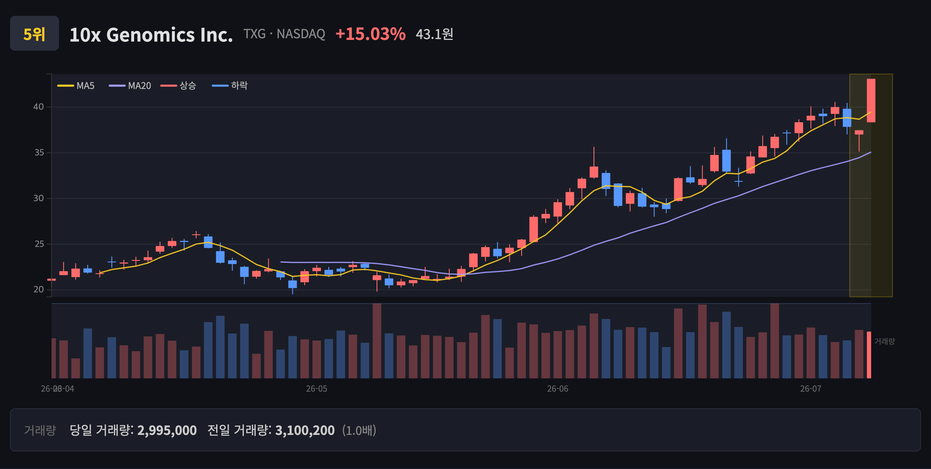Screen dimensions: 931x469
Task: Select the 전일 거래량 value 3,100,200
Action: 305,430
